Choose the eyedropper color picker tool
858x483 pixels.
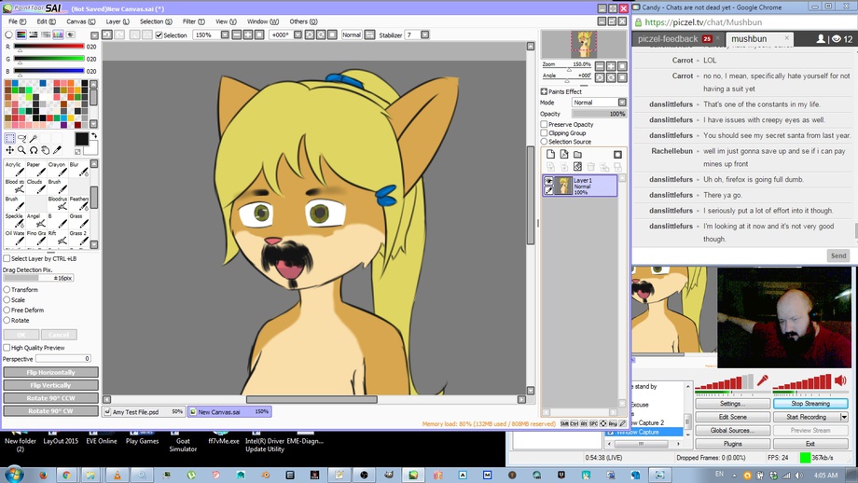[57, 150]
